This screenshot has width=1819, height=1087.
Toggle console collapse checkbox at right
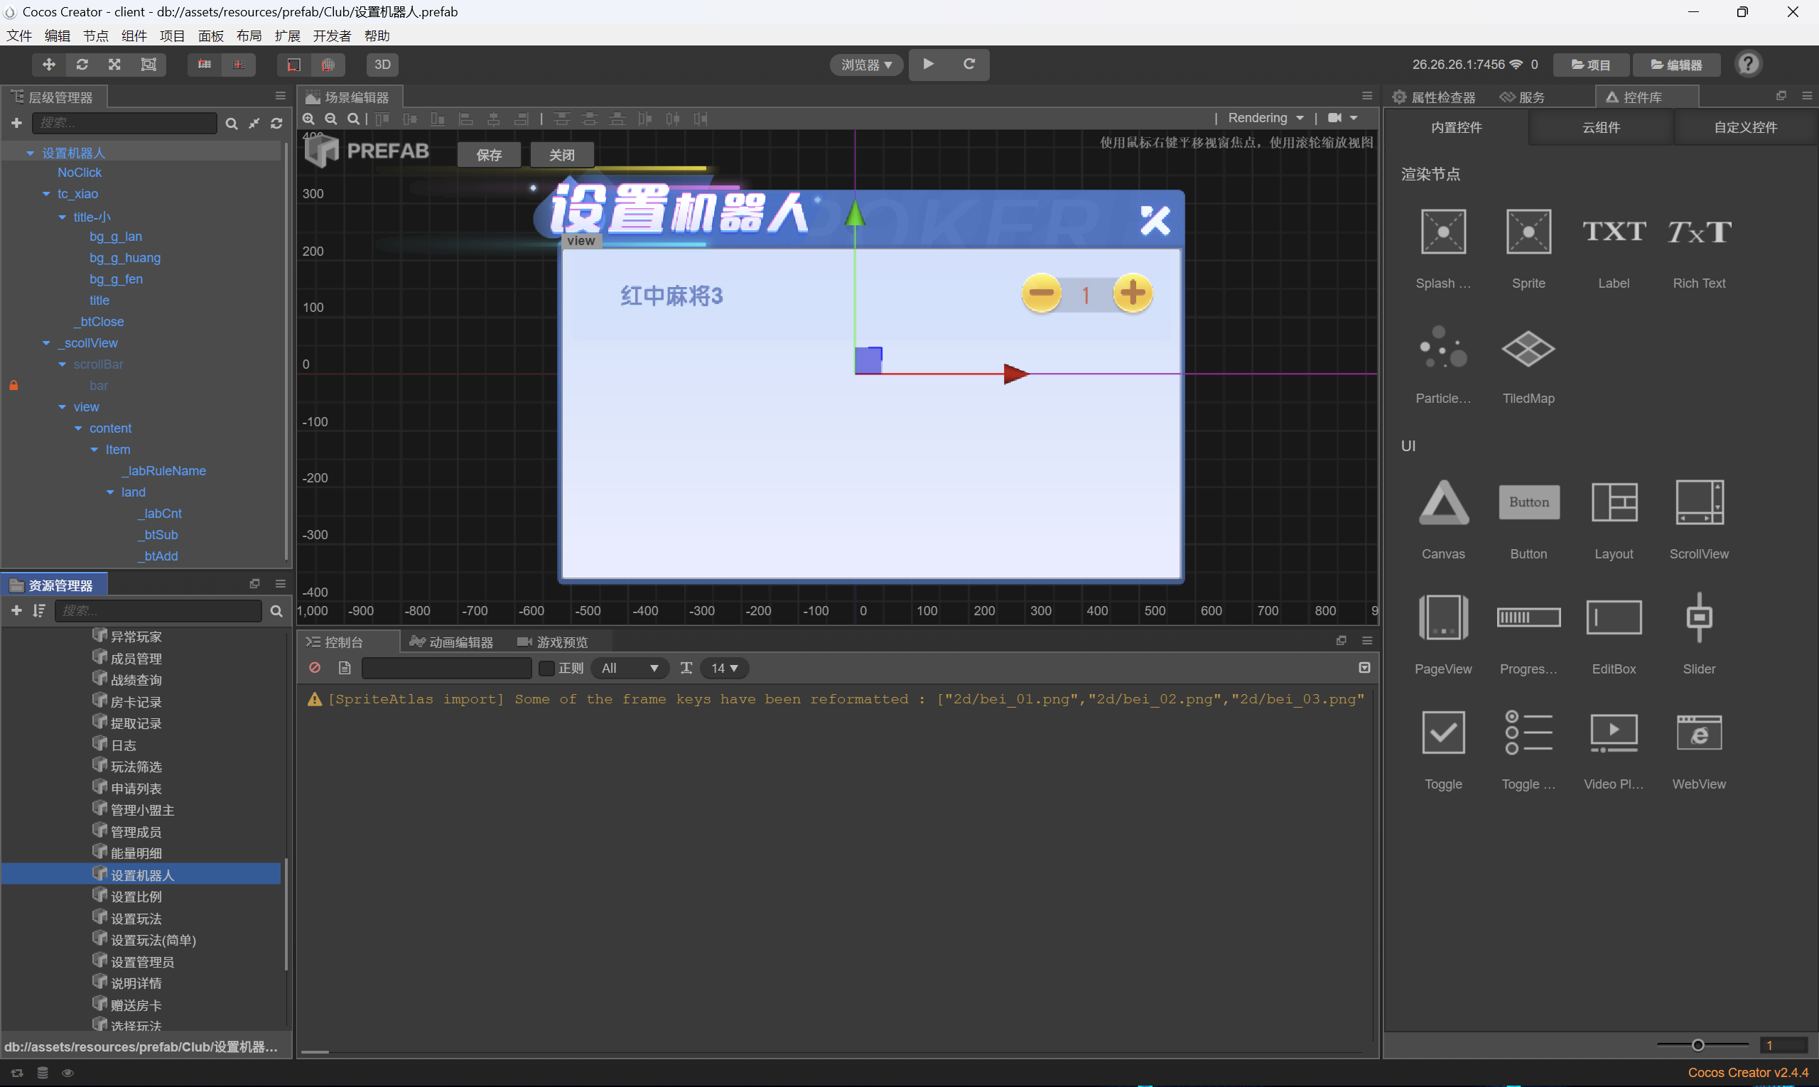[x=1364, y=668]
